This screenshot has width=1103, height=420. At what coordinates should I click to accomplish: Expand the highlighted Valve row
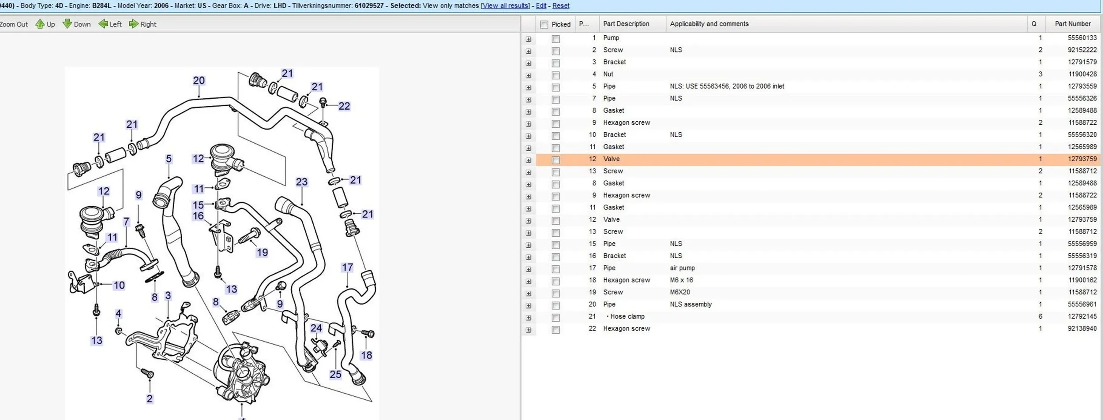coord(528,160)
